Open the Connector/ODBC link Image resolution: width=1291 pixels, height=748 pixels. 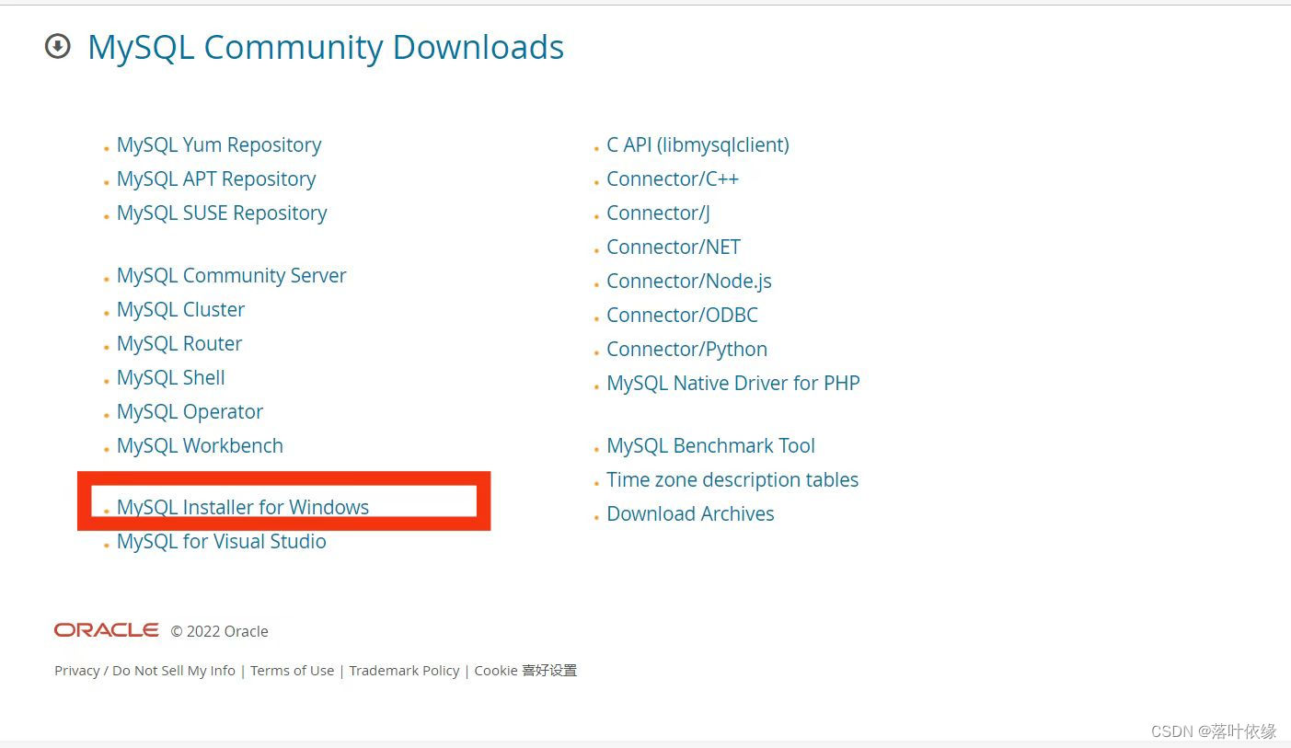pos(683,316)
